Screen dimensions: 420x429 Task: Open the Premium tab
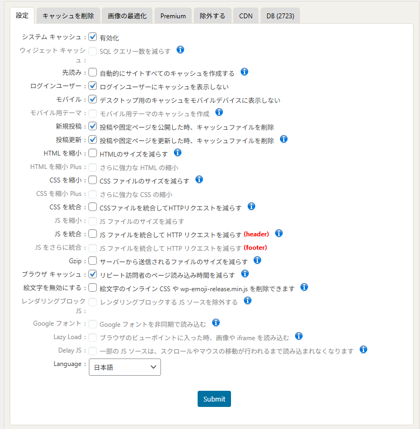coord(173,16)
